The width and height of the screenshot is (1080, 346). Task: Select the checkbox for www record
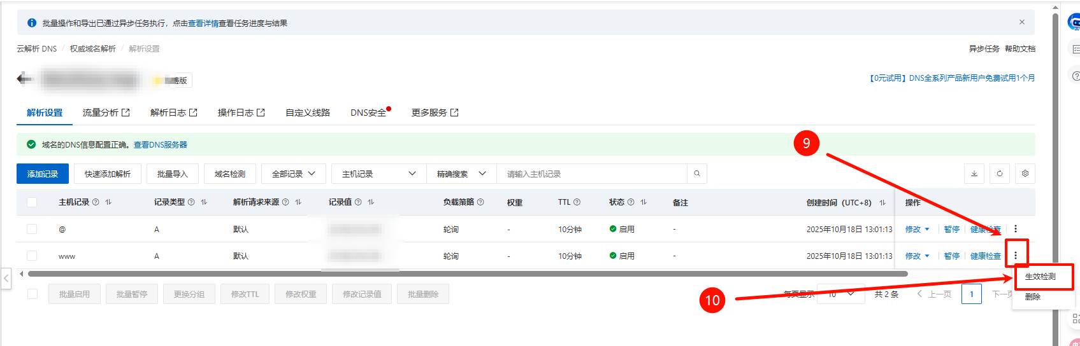click(x=32, y=256)
